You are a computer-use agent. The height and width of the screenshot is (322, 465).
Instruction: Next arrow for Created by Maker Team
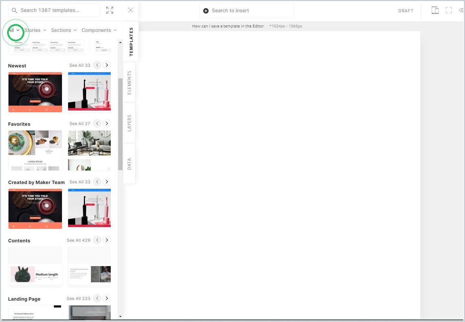point(107,182)
